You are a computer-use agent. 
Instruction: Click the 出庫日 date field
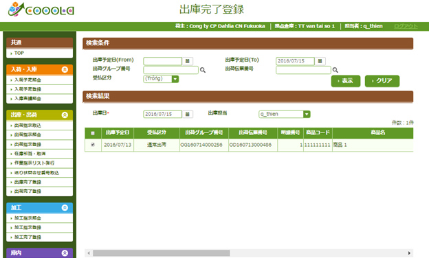click(162, 114)
